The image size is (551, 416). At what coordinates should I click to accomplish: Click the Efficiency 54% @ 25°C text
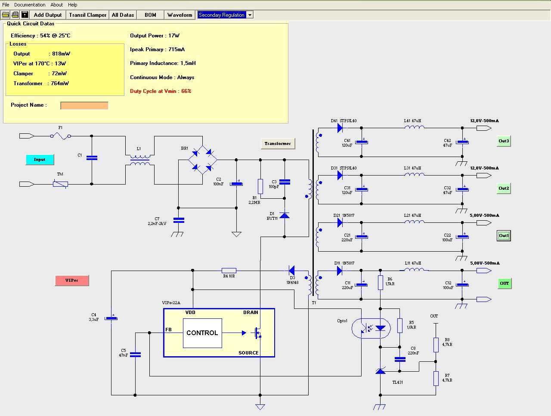coord(40,36)
